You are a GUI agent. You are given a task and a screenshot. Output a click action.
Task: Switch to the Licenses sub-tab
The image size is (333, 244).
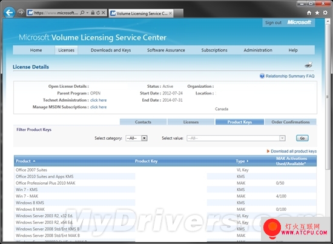tap(191, 122)
